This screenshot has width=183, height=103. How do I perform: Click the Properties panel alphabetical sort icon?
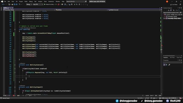tap(166, 65)
